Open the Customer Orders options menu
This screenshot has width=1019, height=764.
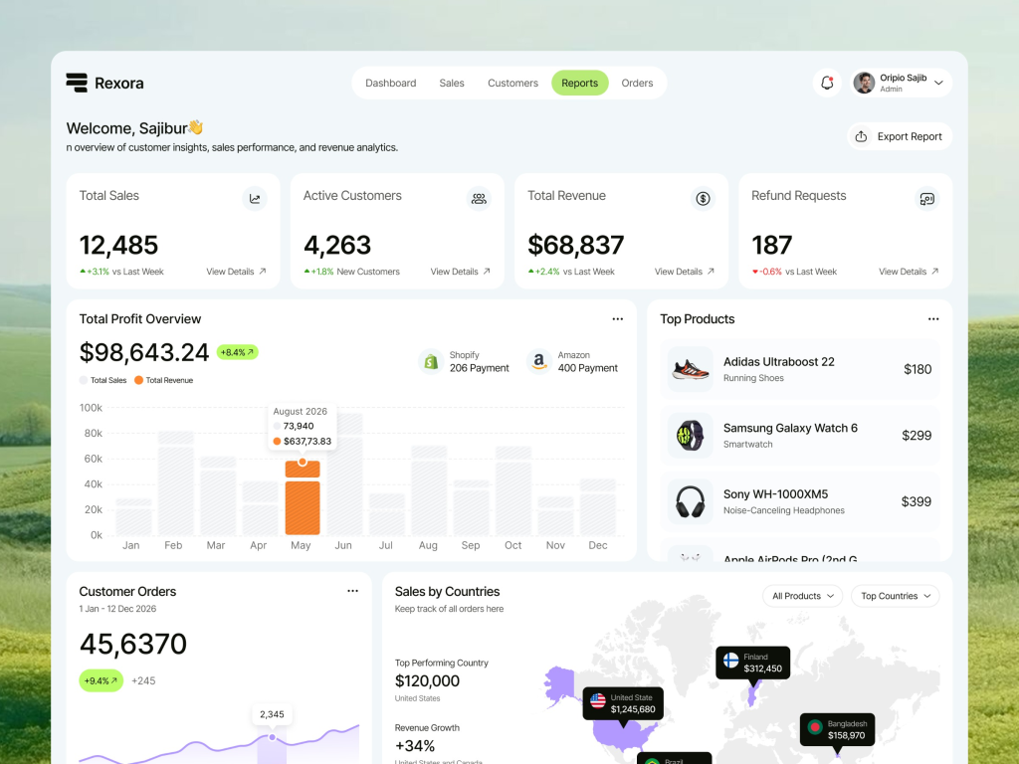pyautogui.click(x=352, y=590)
